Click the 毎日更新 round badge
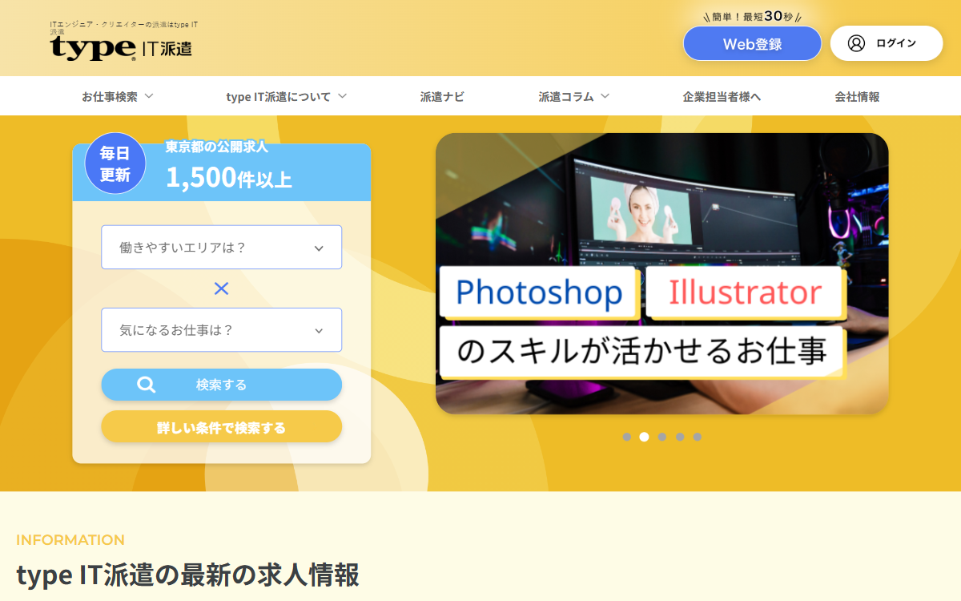961x601 pixels. pos(115,163)
